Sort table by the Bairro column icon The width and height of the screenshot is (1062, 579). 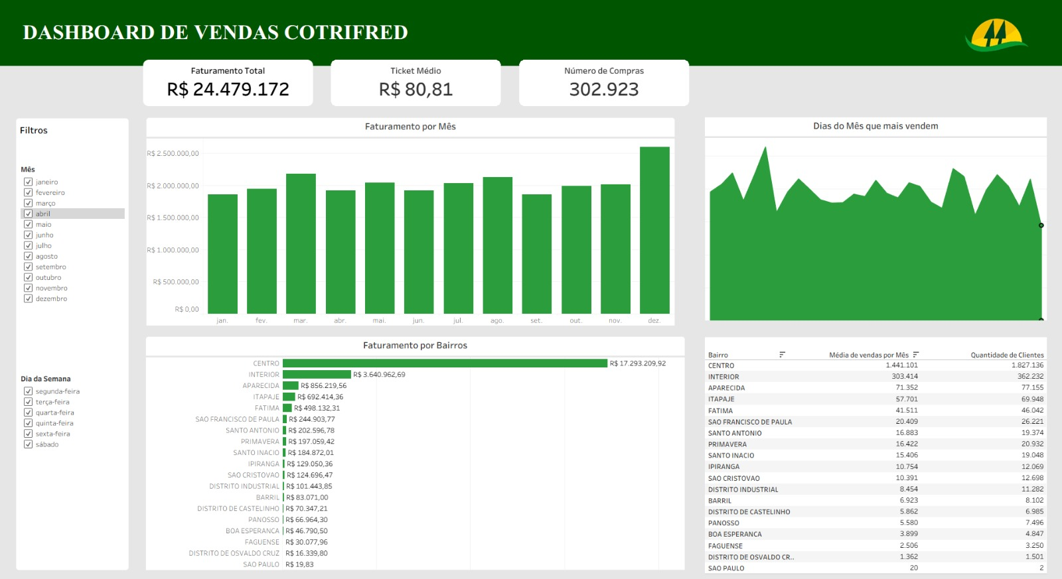pyautogui.click(x=782, y=355)
